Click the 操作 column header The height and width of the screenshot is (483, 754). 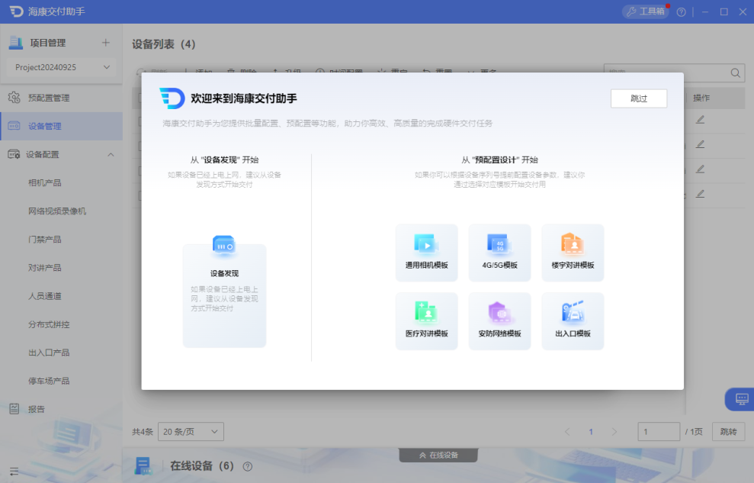click(x=701, y=98)
